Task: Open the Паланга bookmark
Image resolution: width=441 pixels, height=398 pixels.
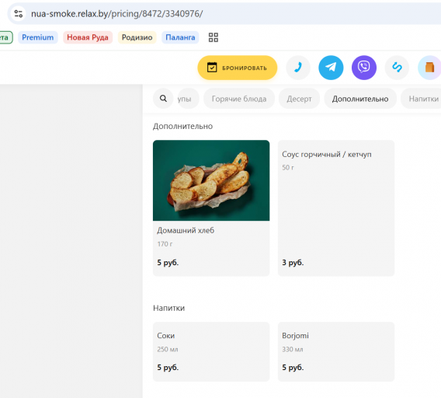Action: [180, 37]
